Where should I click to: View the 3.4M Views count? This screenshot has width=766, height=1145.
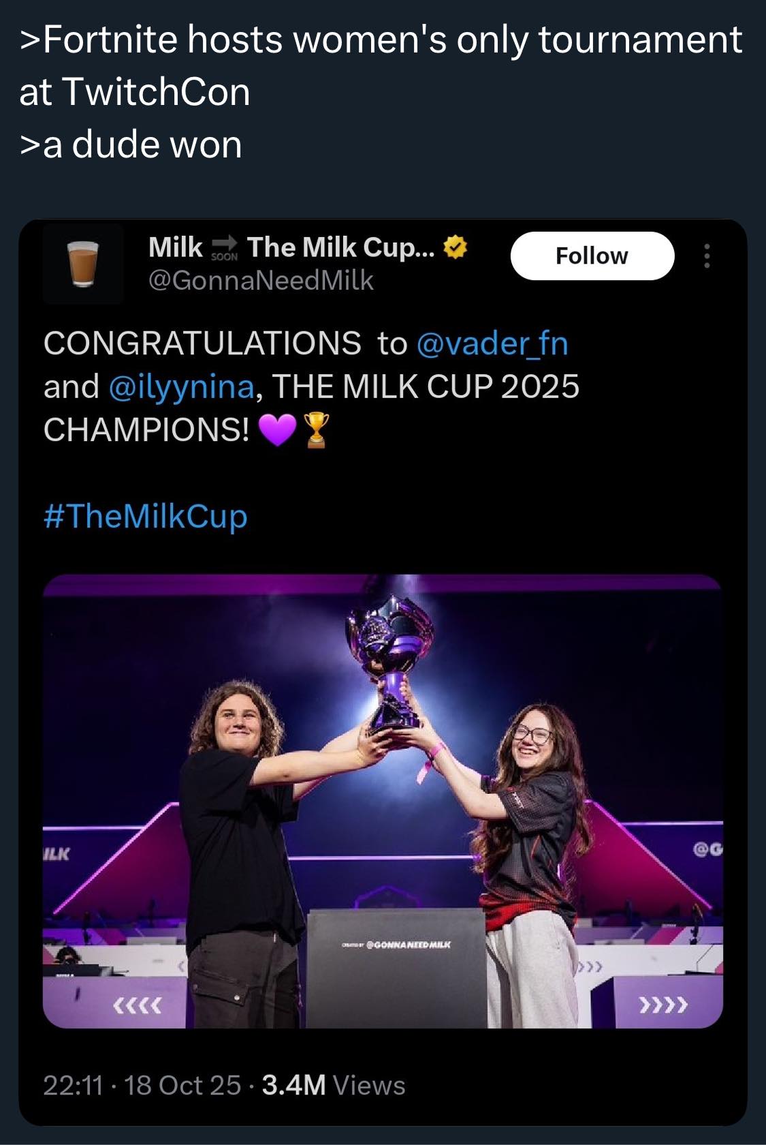click(x=333, y=1085)
